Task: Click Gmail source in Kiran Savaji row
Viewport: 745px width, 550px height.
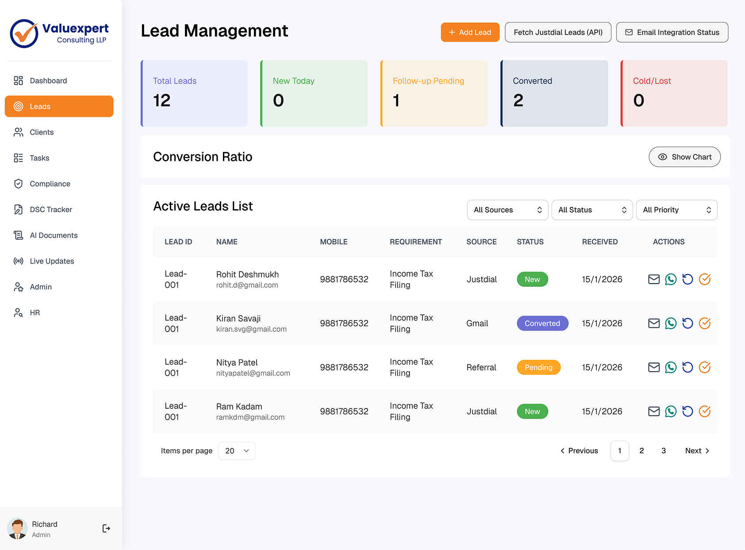Action: click(477, 323)
